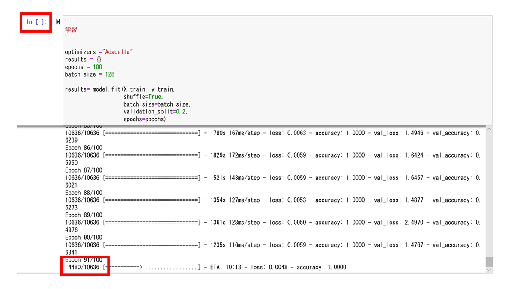Click the run cell icon beside the prompt
This screenshot has width=514, height=289.
point(58,22)
